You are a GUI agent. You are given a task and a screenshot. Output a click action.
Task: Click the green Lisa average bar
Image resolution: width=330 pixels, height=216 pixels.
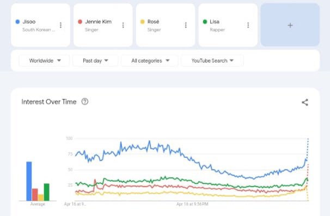pyautogui.click(x=46, y=192)
